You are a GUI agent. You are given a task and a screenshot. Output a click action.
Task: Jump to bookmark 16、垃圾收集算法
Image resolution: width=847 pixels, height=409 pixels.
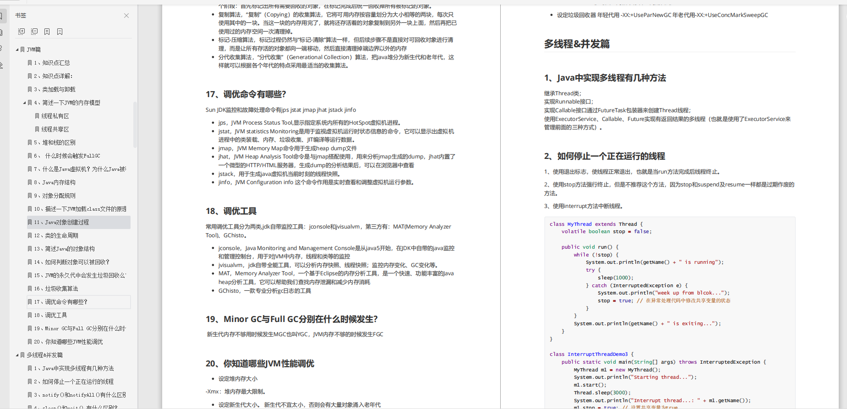[x=56, y=289]
